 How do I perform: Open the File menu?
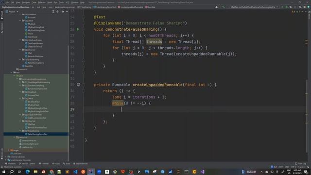[x=7, y=2]
